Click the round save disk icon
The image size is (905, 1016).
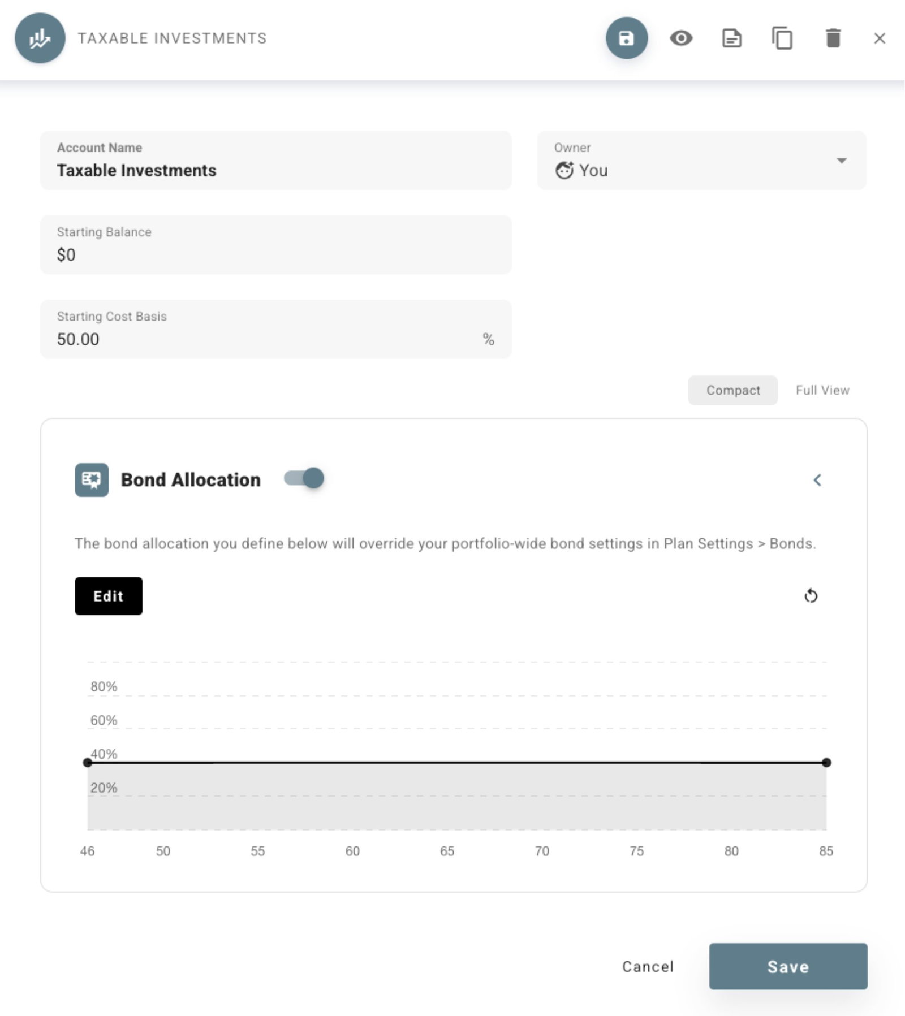coord(626,38)
